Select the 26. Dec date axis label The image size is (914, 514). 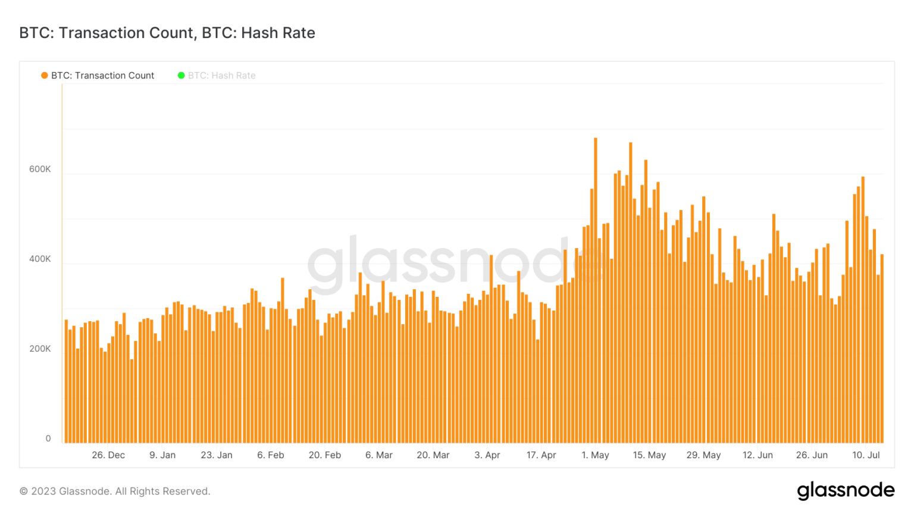pos(108,455)
